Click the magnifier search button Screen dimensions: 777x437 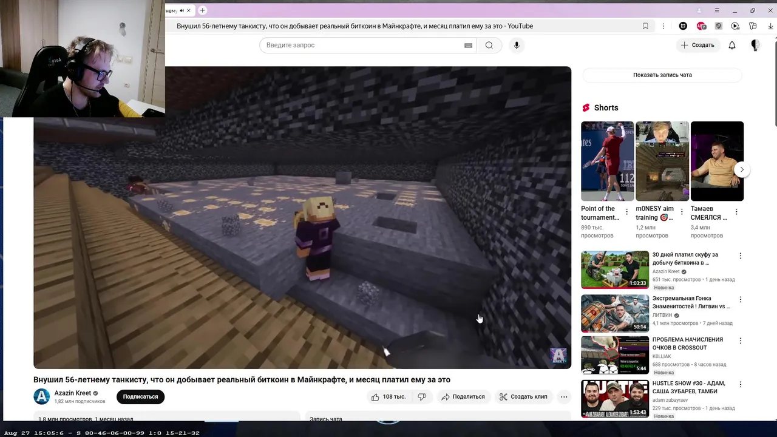pyautogui.click(x=489, y=45)
